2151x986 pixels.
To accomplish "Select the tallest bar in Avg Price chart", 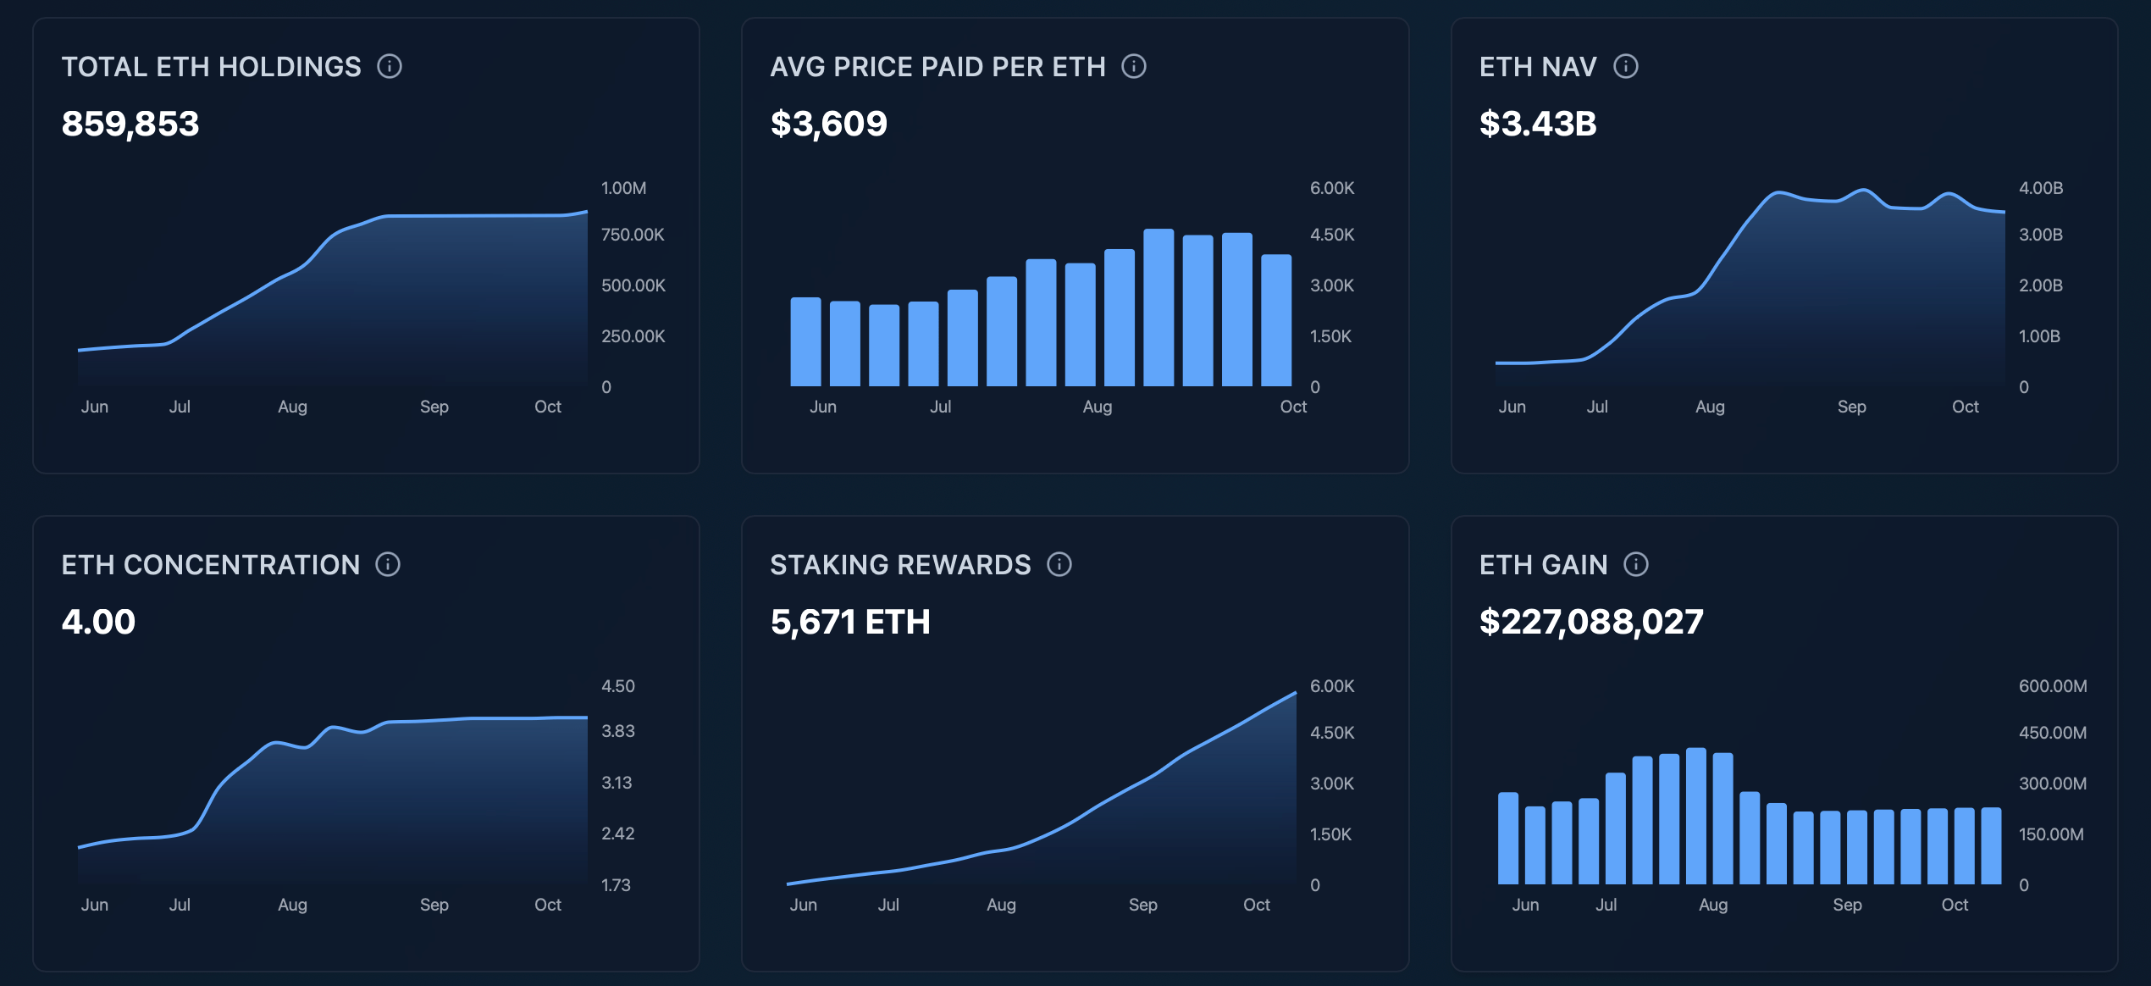I will click(1159, 305).
